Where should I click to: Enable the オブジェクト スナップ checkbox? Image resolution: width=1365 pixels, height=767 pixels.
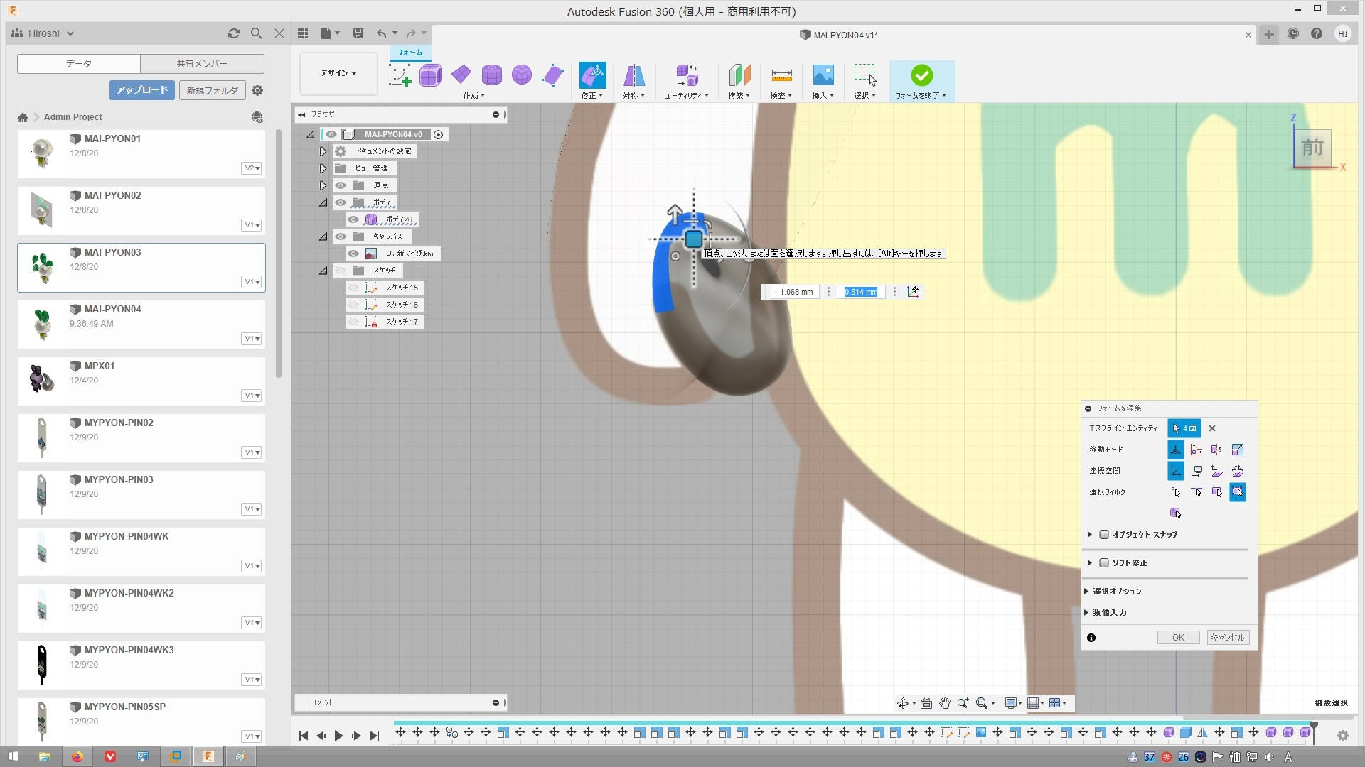click(x=1104, y=535)
